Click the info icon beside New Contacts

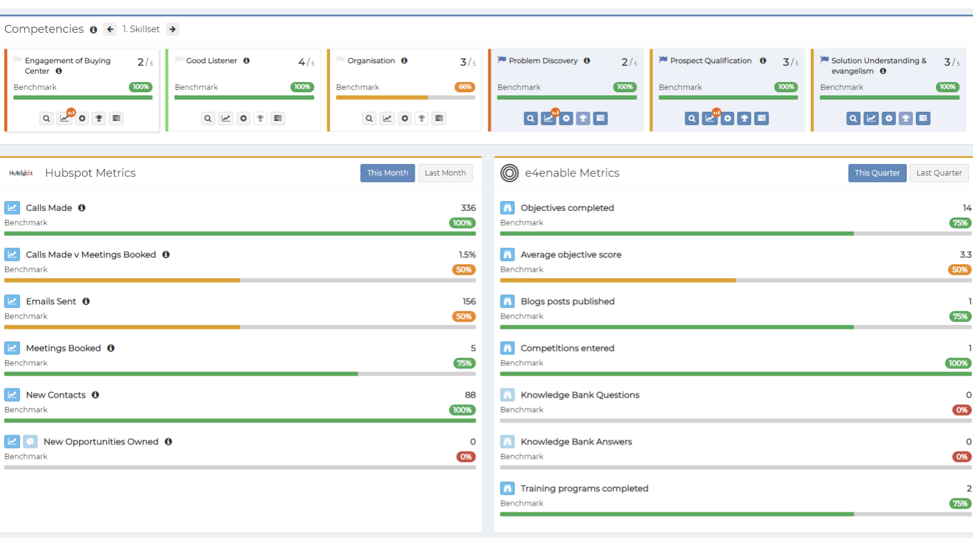pyautogui.click(x=95, y=394)
